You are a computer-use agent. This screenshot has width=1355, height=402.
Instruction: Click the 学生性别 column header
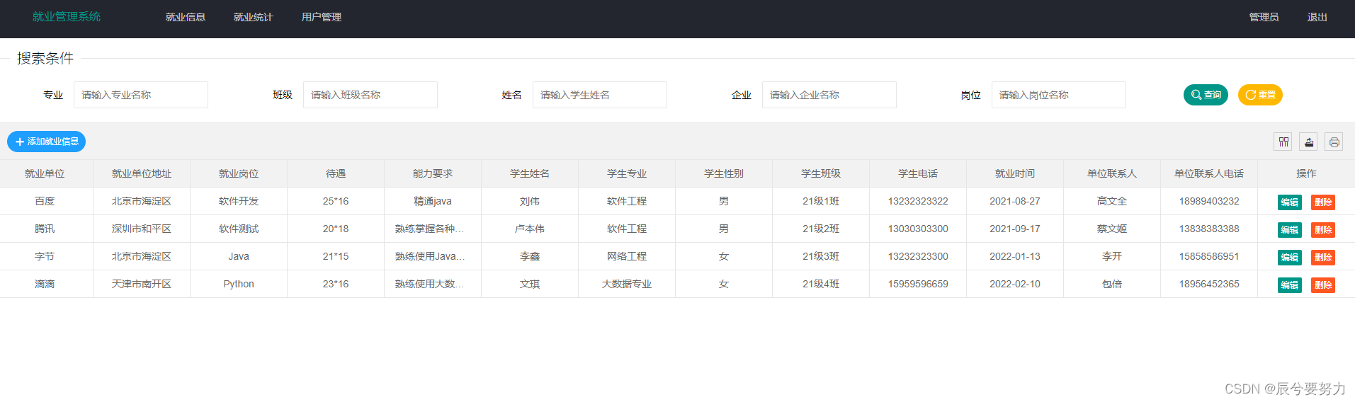point(724,173)
